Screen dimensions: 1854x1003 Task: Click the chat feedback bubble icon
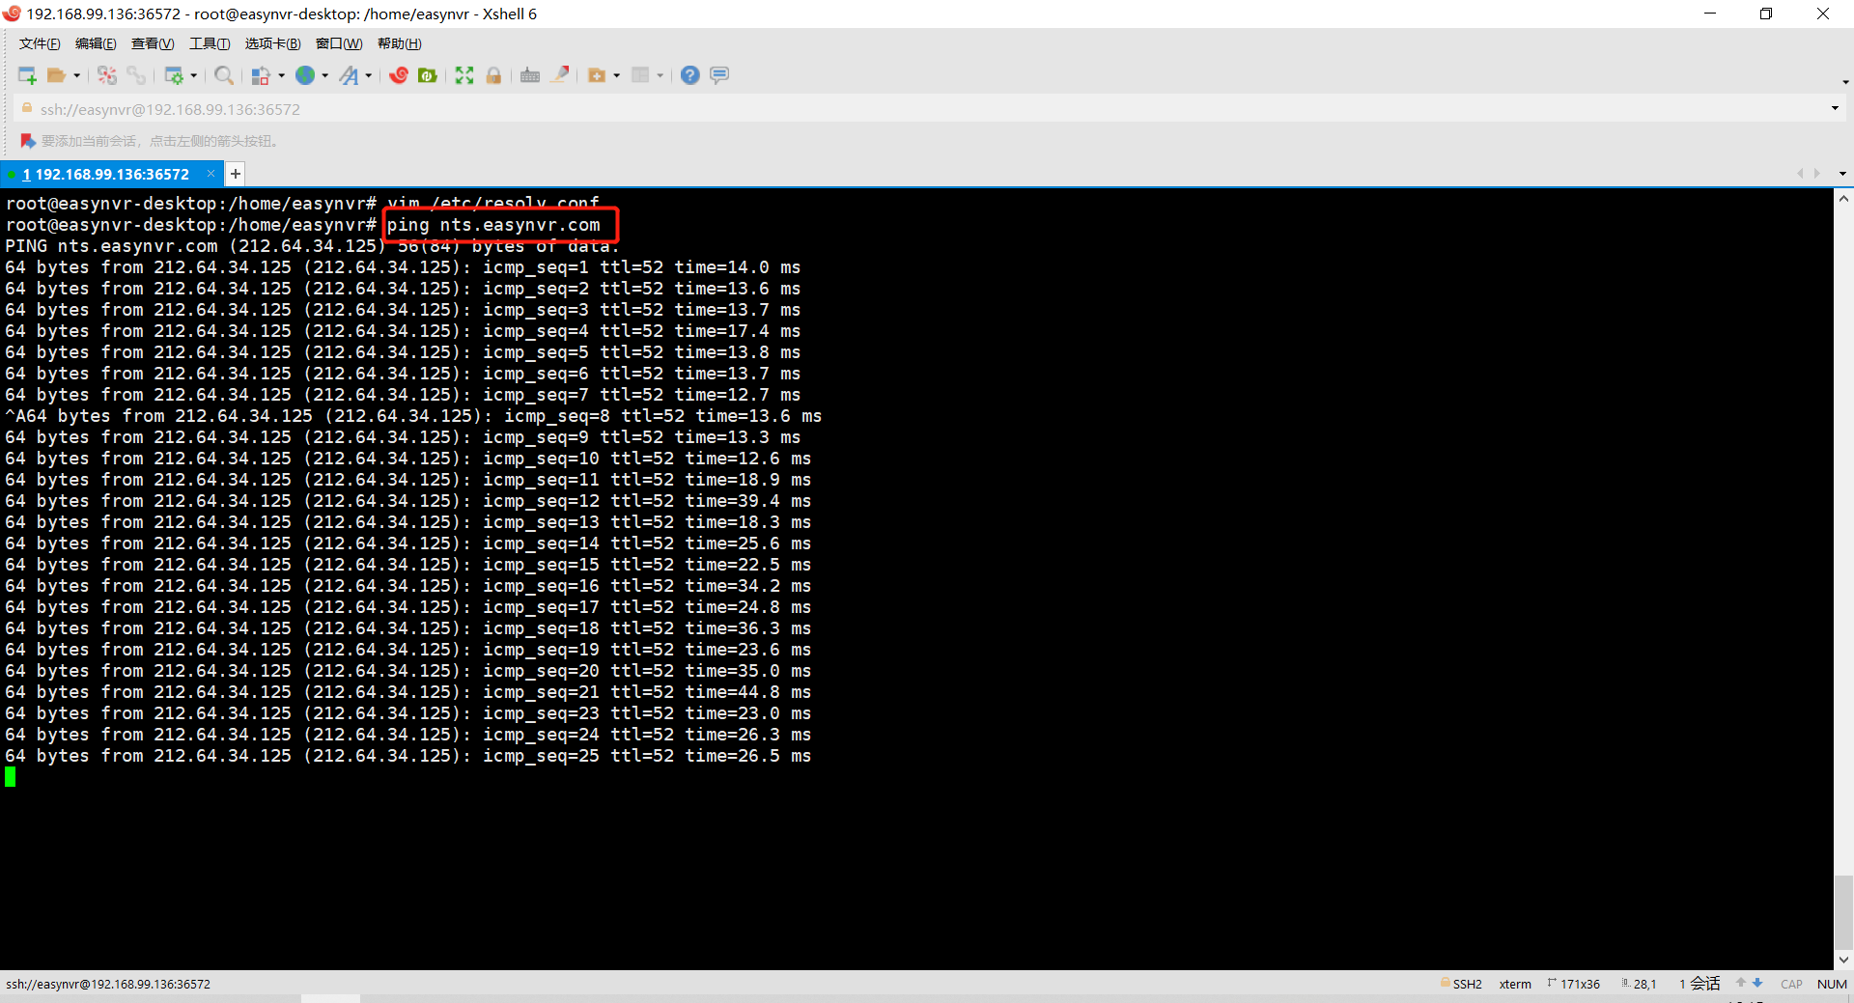click(x=719, y=75)
